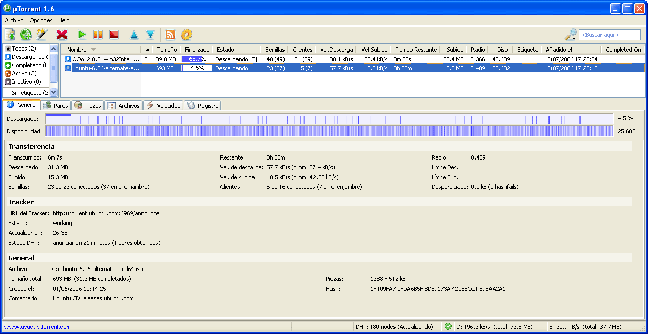Click the 68.7% progress bar
This screenshot has width=648, height=334.
(196, 59)
